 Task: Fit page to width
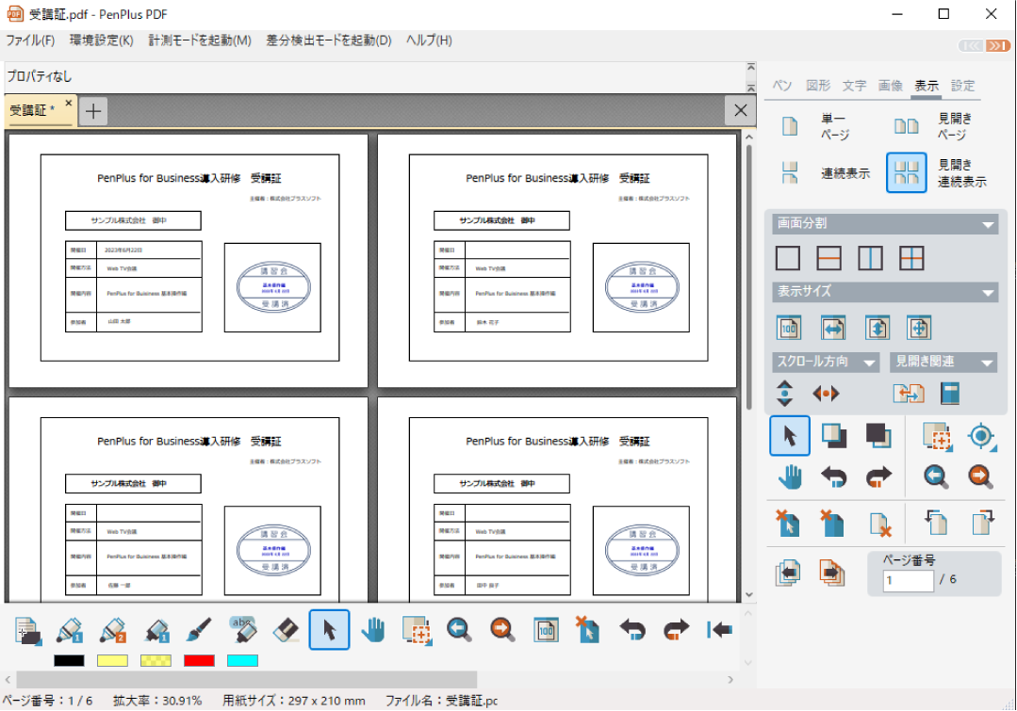(x=833, y=328)
